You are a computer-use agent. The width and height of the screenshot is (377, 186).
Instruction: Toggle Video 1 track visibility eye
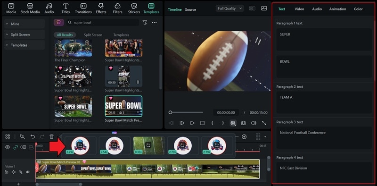[x=28, y=172]
